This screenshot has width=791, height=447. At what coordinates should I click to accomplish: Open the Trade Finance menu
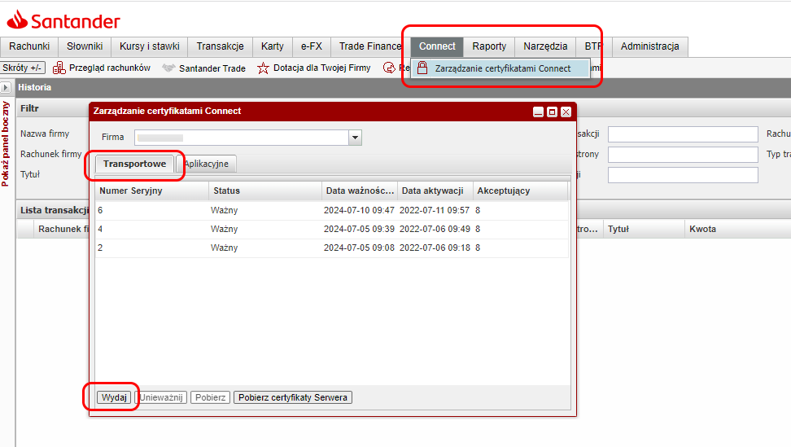point(369,46)
